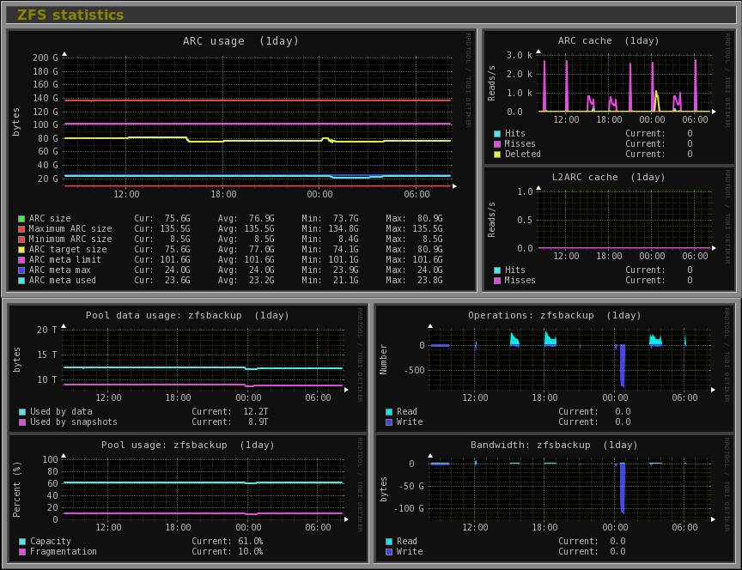742x570 pixels.
Task: Select the magenta Used by snapshots swatch
Action: 22,422
